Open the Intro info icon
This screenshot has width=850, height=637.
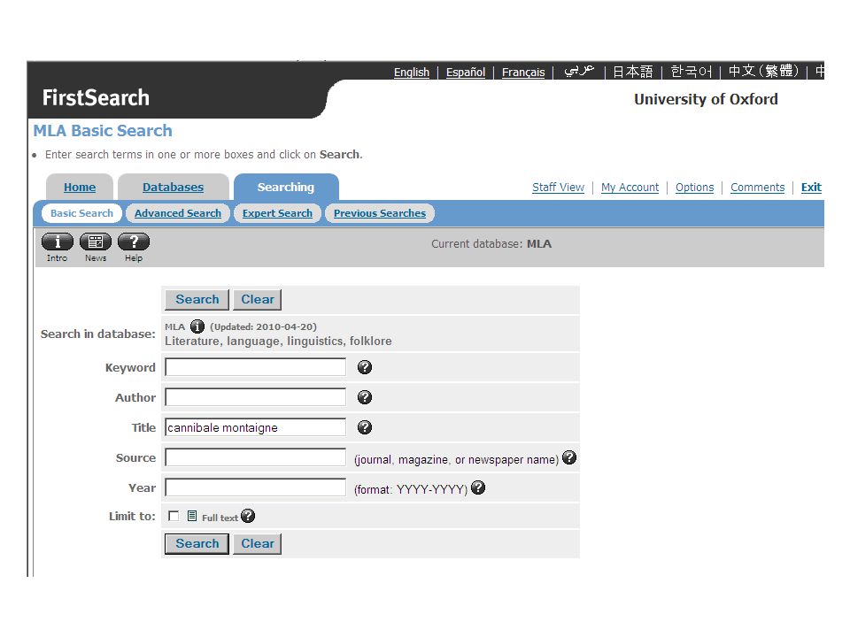58,242
